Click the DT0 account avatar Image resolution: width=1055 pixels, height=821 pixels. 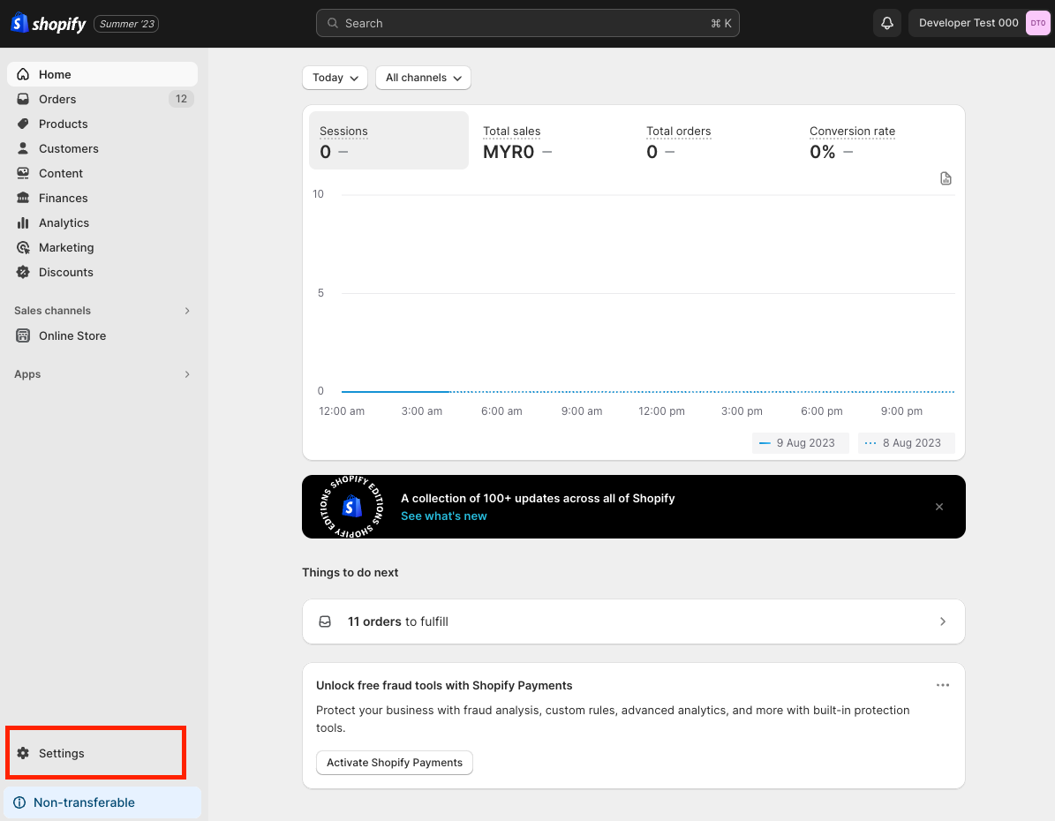pos(1037,23)
